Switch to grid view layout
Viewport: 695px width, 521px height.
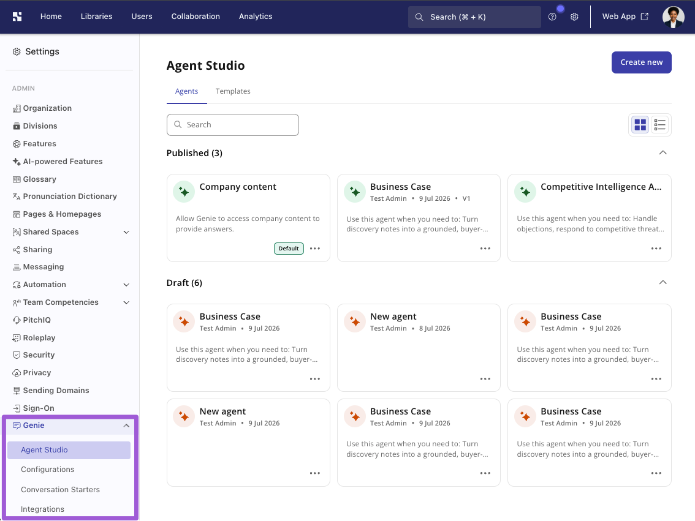pyautogui.click(x=640, y=125)
